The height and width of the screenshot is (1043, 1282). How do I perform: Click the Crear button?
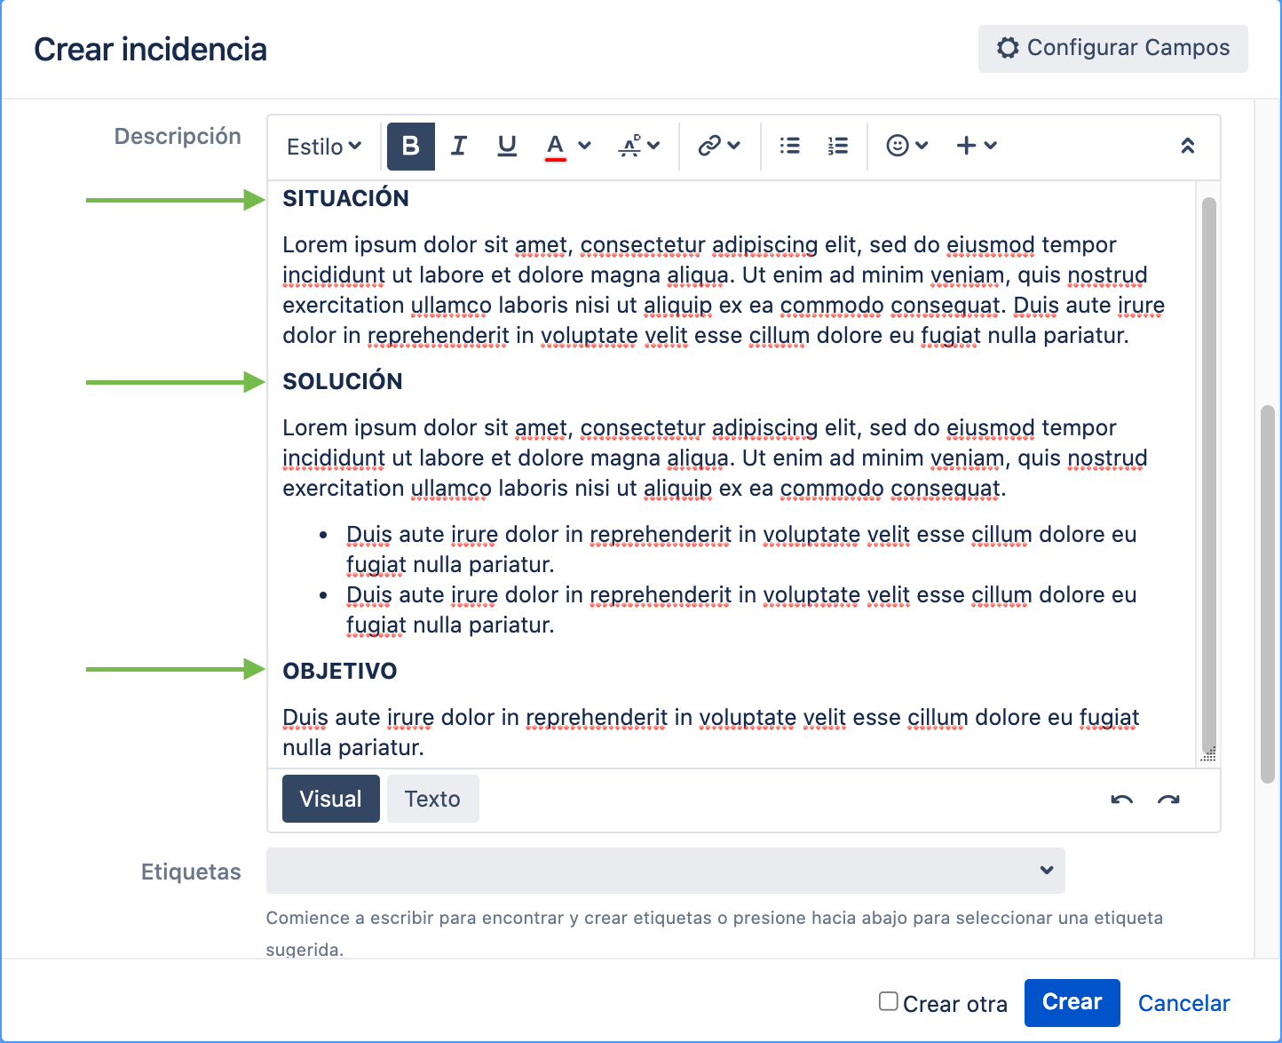[1072, 1002]
